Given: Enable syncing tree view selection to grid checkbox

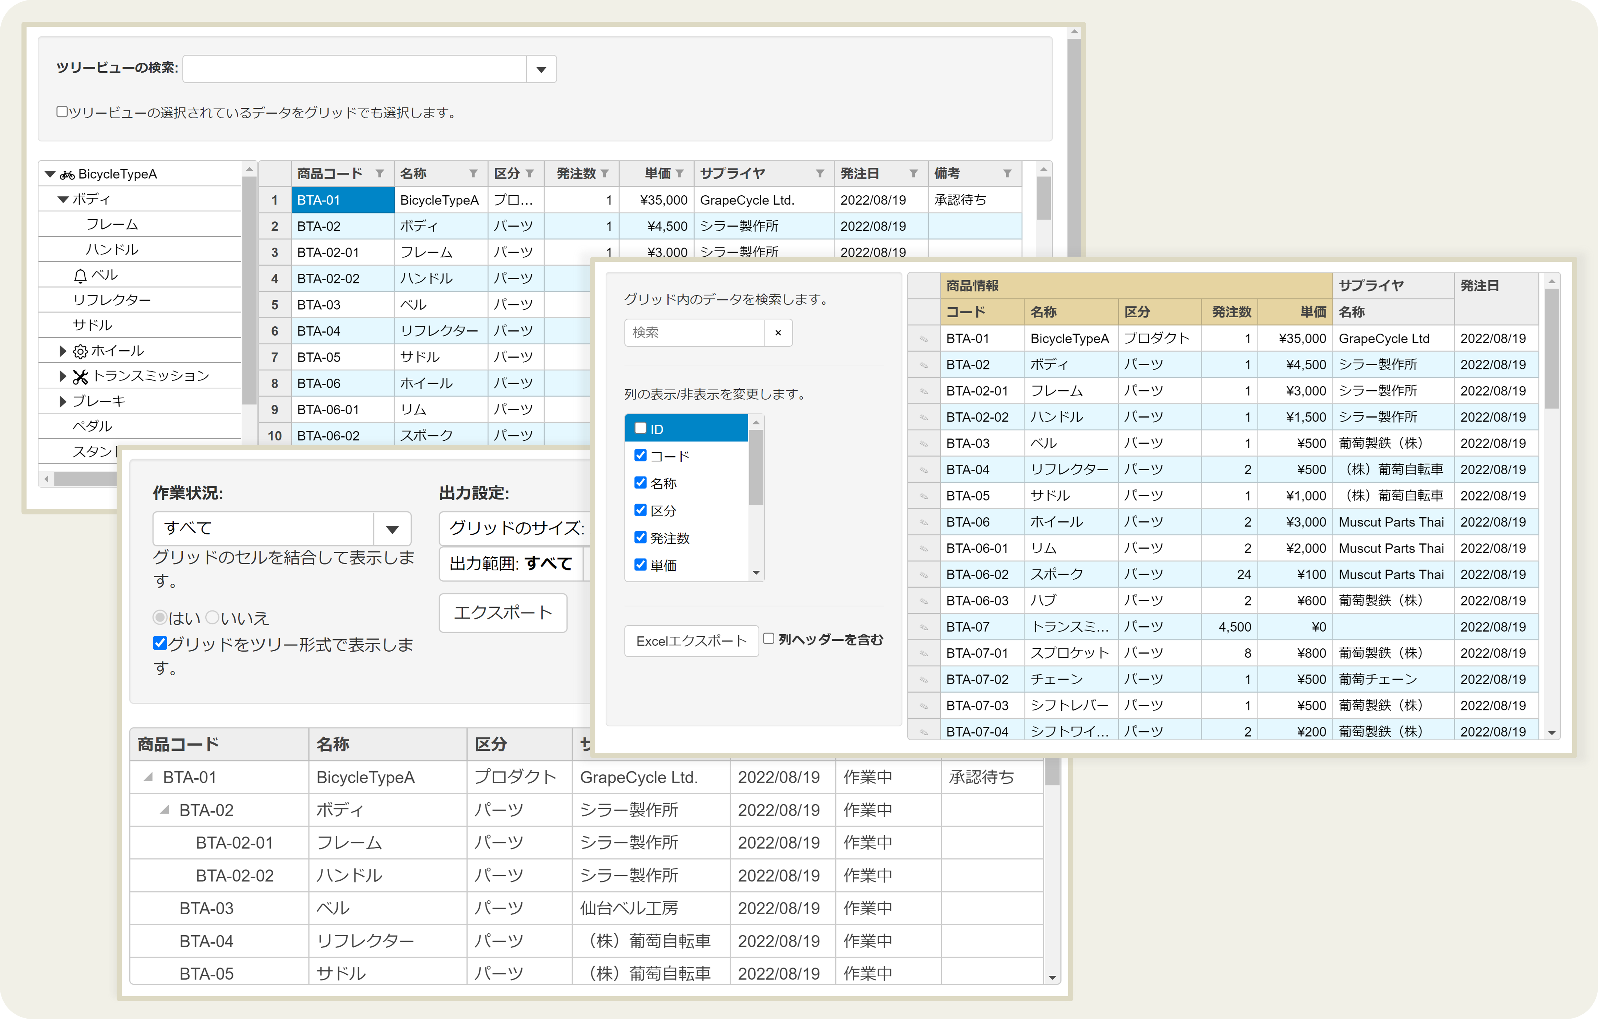Looking at the screenshot, I should (x=62, y=112).
